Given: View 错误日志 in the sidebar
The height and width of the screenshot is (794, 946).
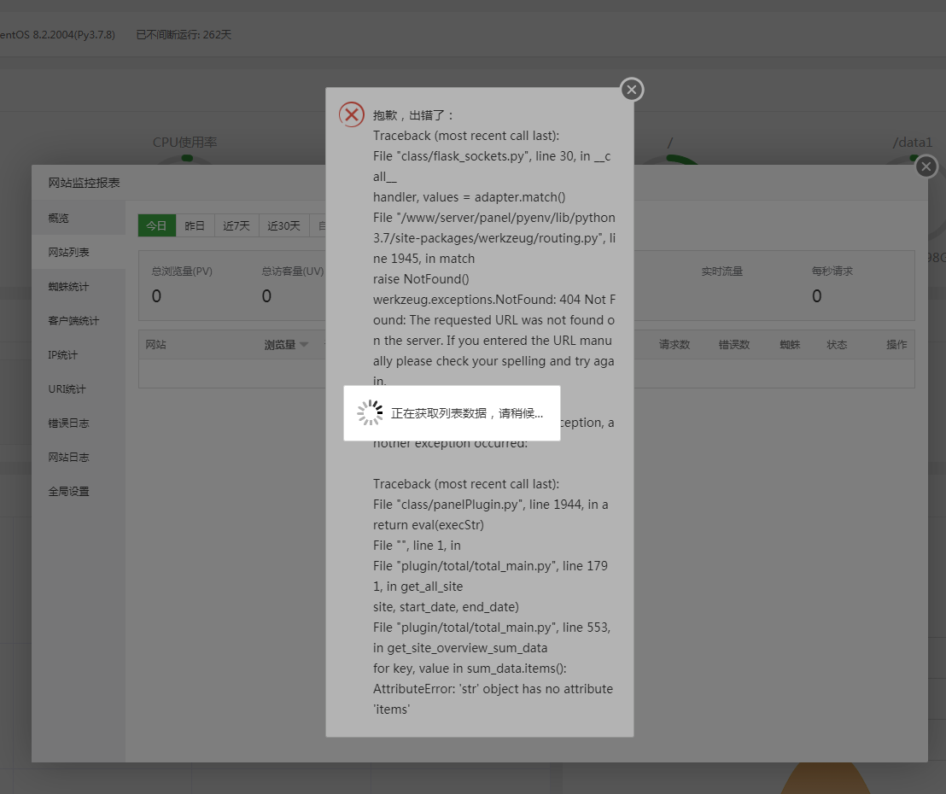Looking at the screenshot, I should pos(79,423).
